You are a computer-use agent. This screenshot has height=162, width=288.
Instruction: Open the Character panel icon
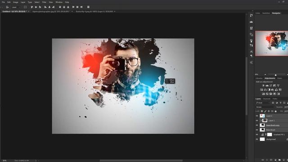point(251,52)
